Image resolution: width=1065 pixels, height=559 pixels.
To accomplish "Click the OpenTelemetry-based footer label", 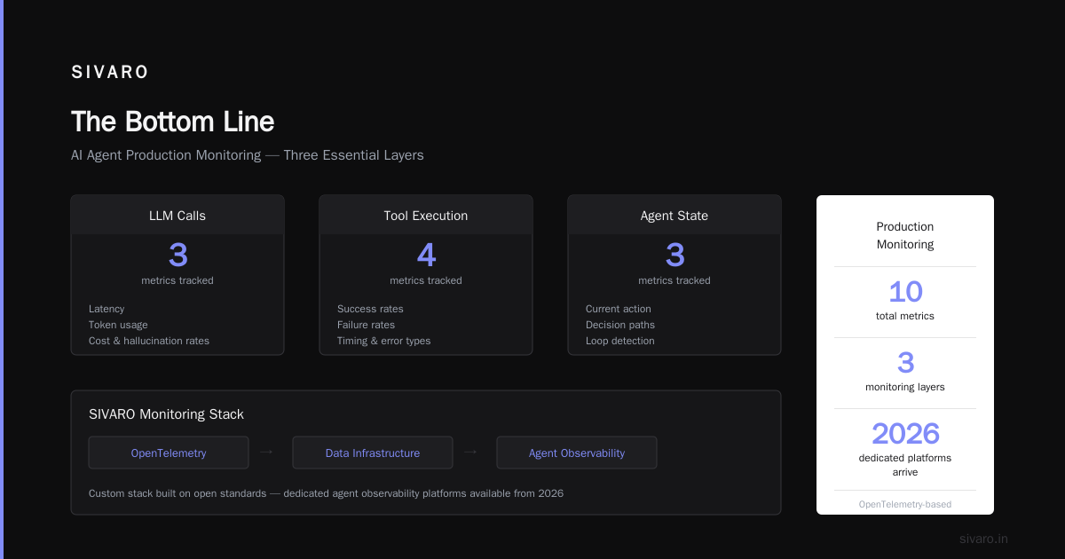I will point(905,504).
